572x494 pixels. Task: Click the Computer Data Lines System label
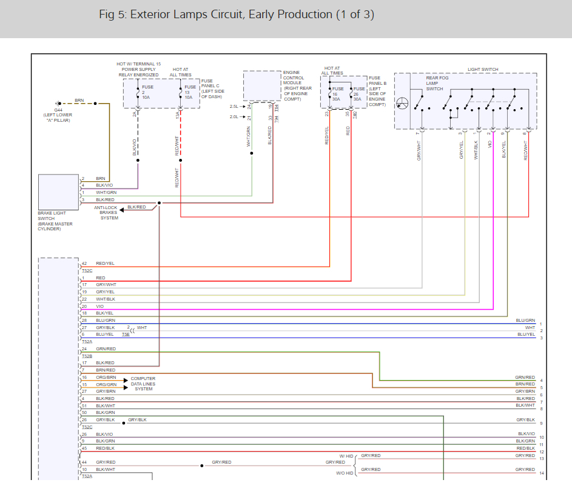(x=143, y=384)
